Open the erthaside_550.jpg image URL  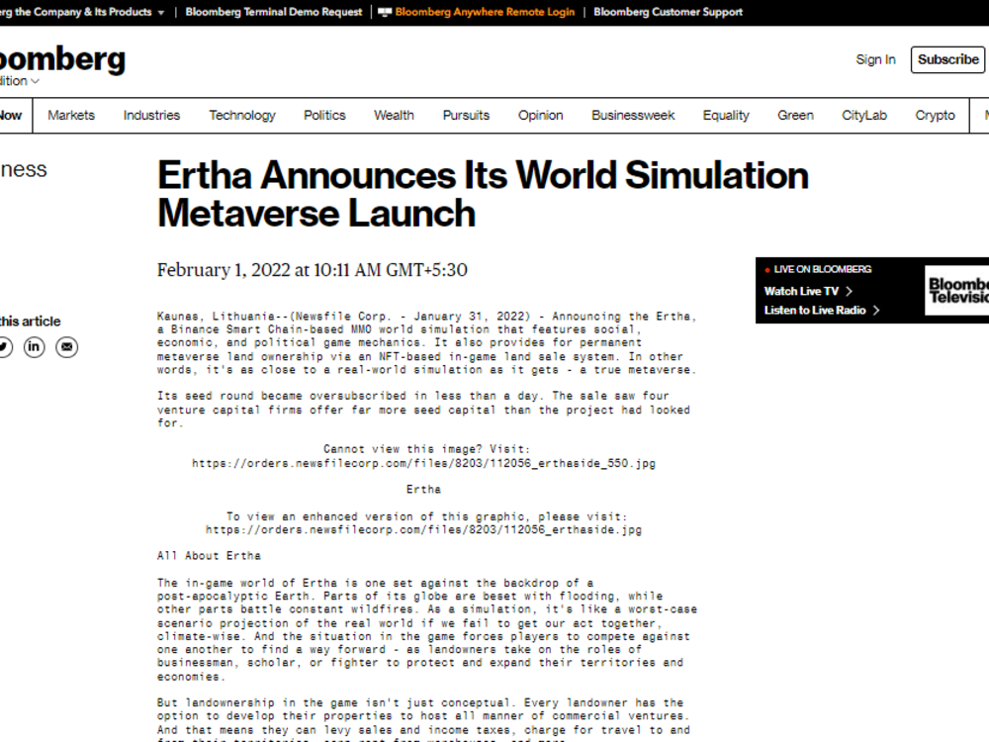coord(424,463)
